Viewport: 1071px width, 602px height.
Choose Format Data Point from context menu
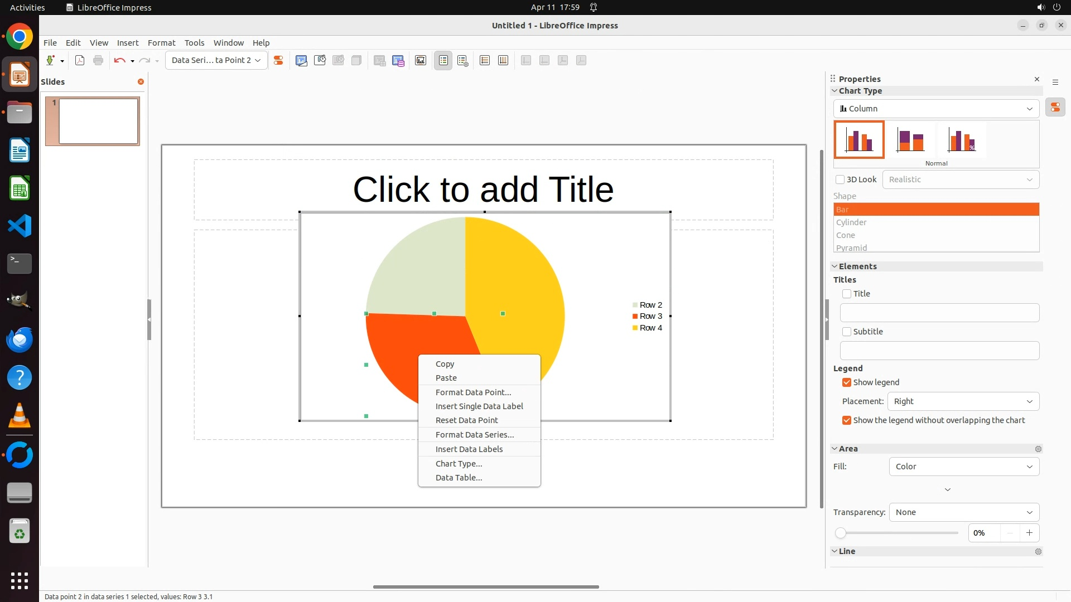[473, 392]
